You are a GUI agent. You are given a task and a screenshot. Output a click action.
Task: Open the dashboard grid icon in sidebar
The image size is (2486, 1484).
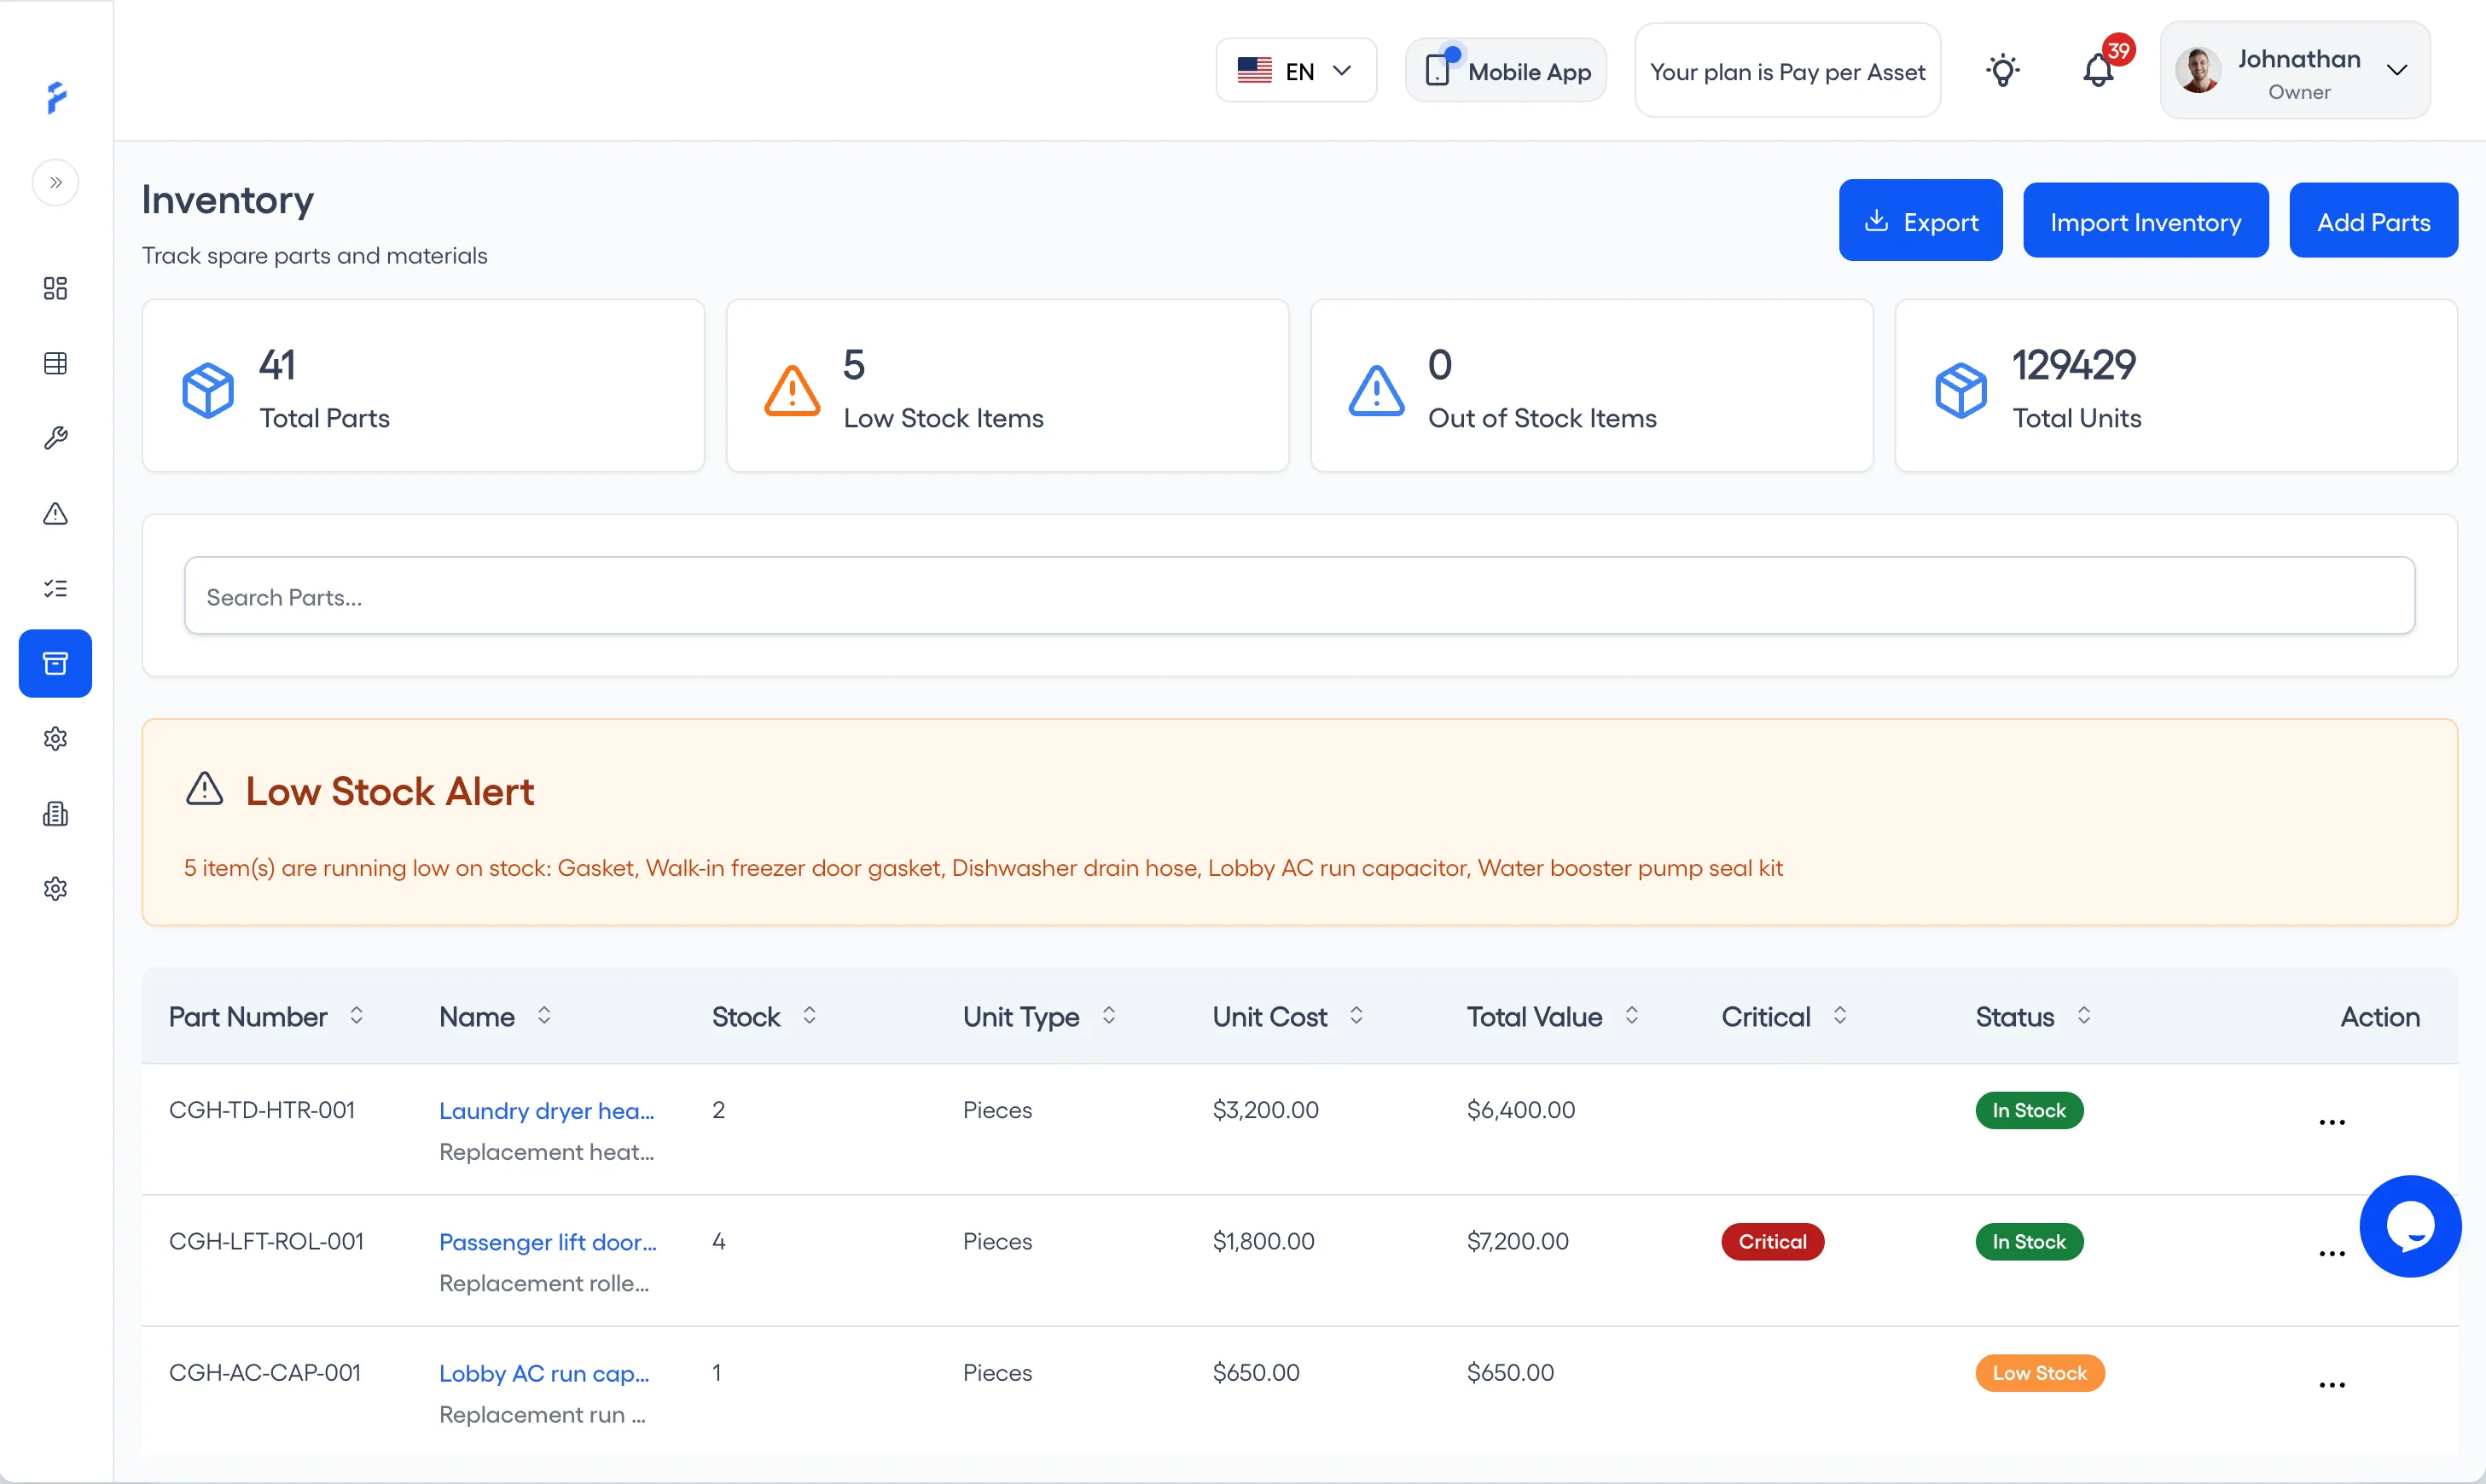tap(56, 288)
